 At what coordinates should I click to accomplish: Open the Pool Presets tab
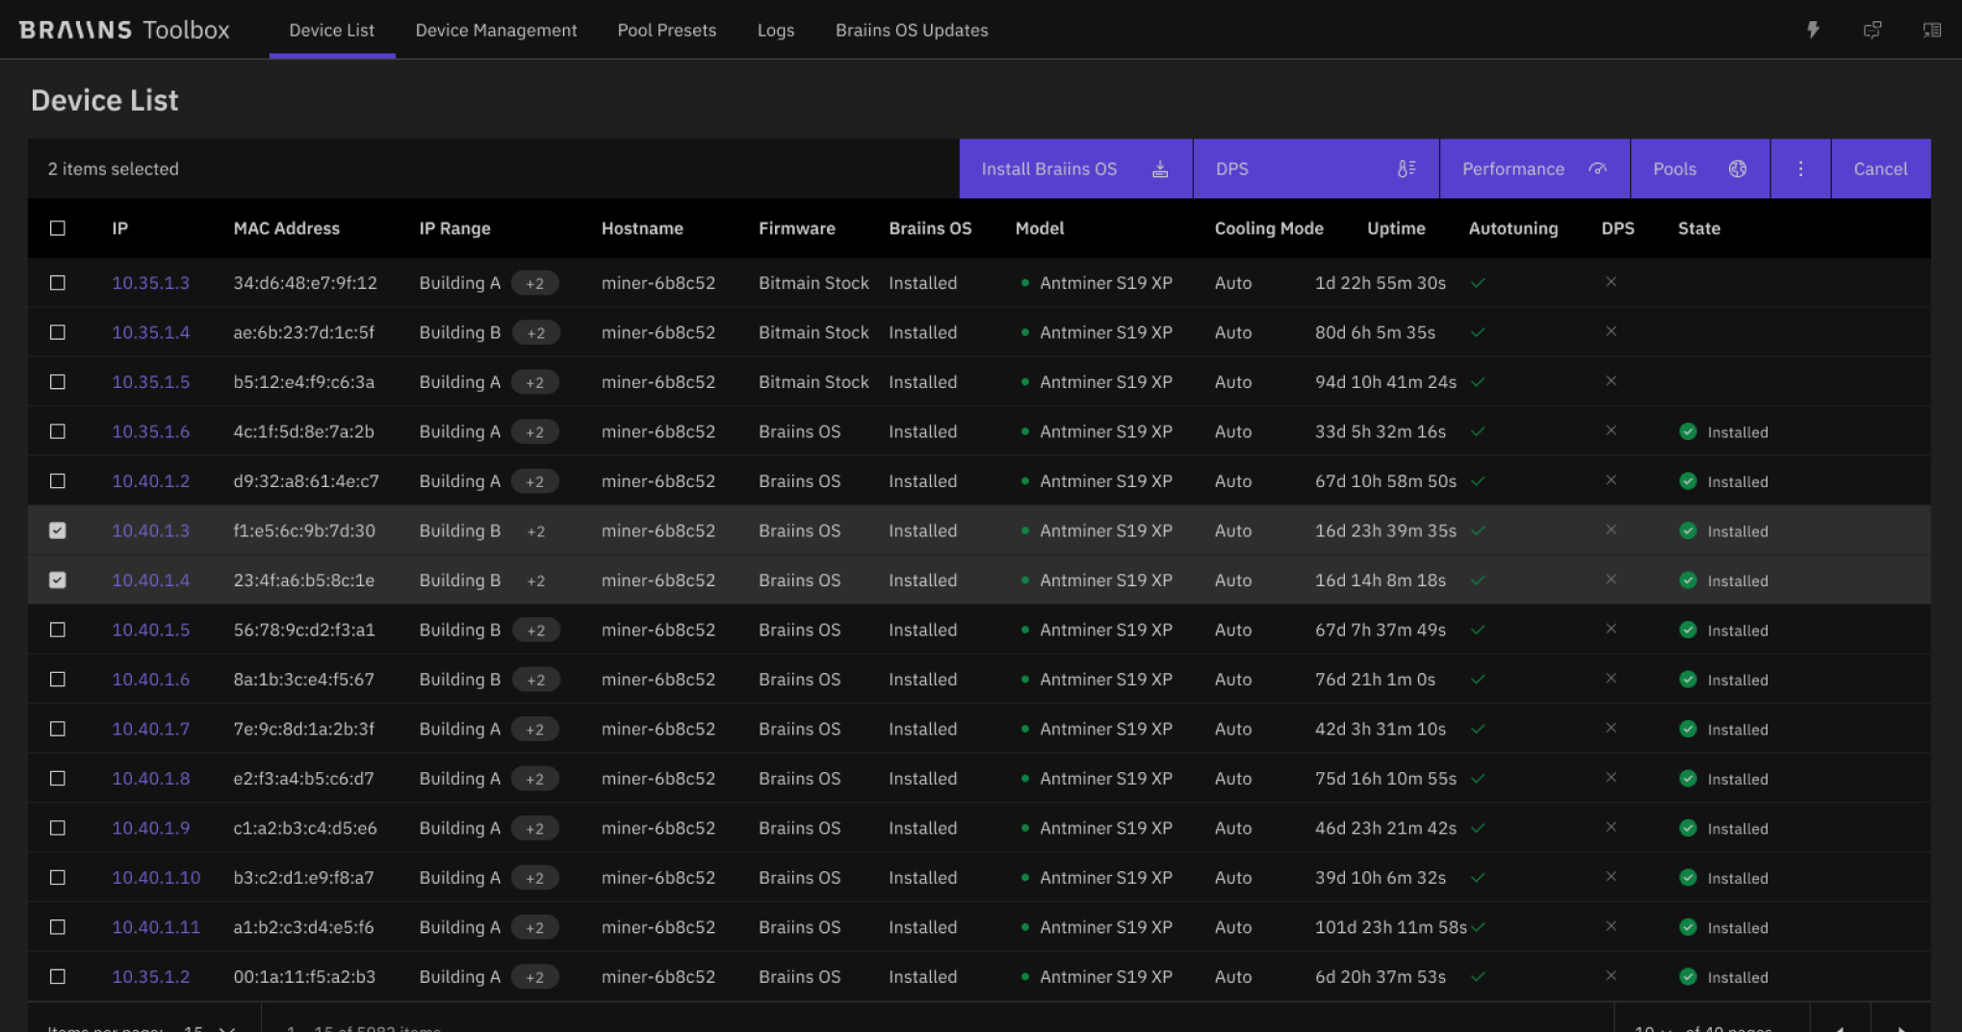[666, 30]
